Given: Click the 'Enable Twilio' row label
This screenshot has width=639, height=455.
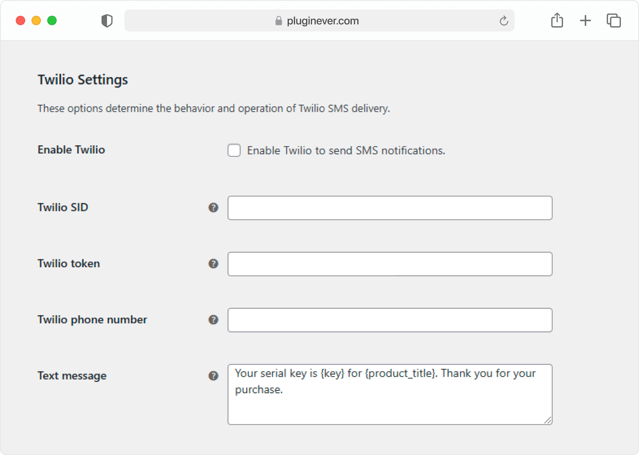Looking at the screenshot, I should click(x=71, y=150).
